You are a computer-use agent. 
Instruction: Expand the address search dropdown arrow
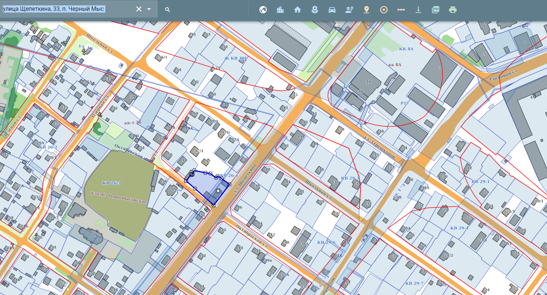pos(149,9)
